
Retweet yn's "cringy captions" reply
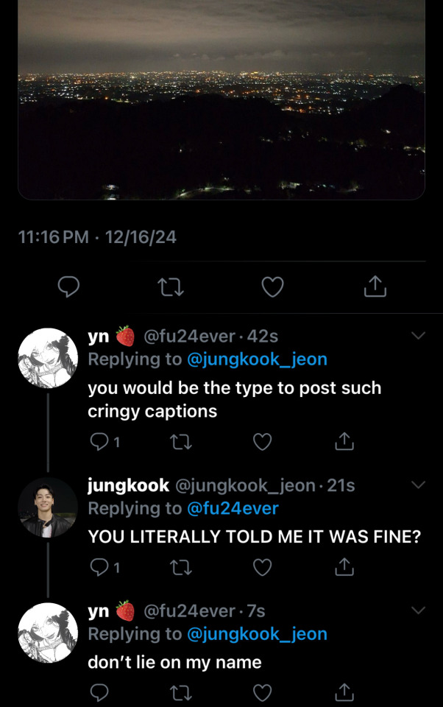click(180, 441)
